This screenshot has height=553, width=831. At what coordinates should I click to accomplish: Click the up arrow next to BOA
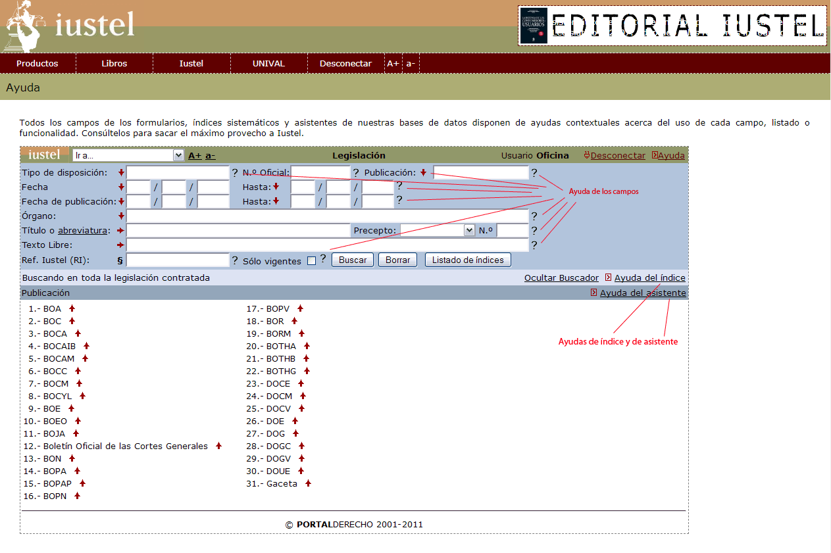[x=72, y=308]
